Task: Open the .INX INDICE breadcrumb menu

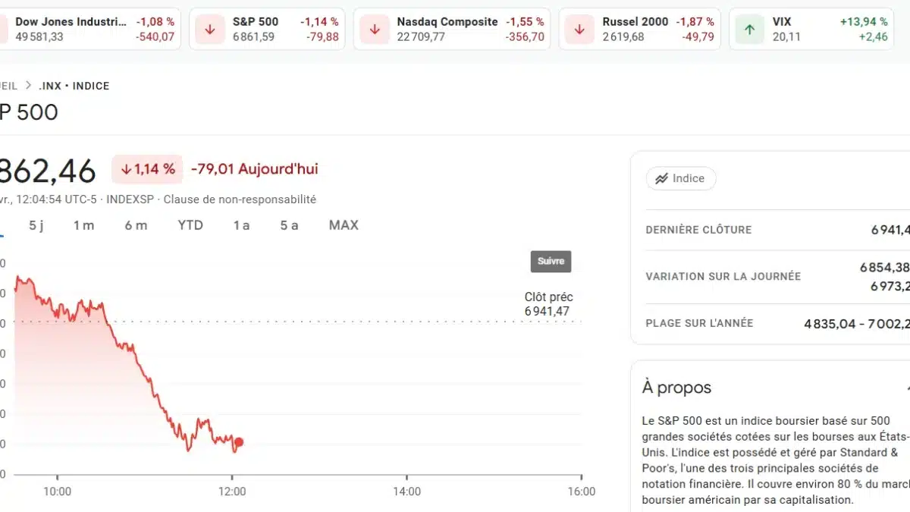Action: click(x=74, y=86)
